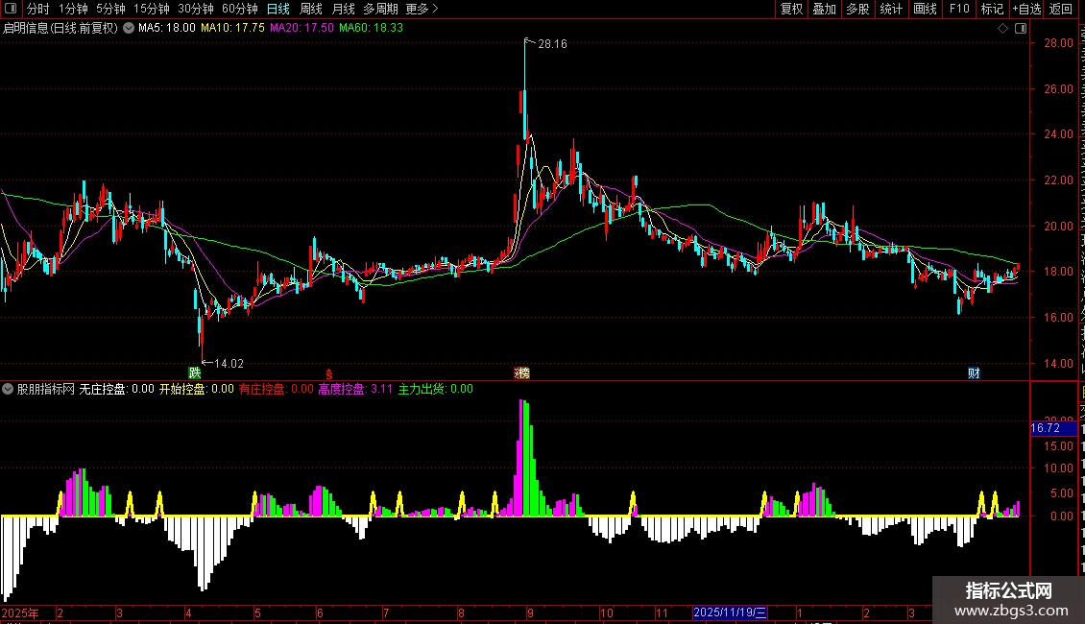Select the 日线 daily tab

pyautogui.click(x=278, y=9)
